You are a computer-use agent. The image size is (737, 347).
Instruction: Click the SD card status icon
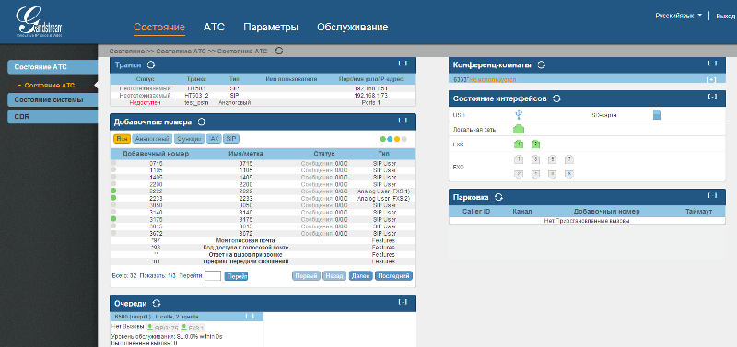pos(657,114)
